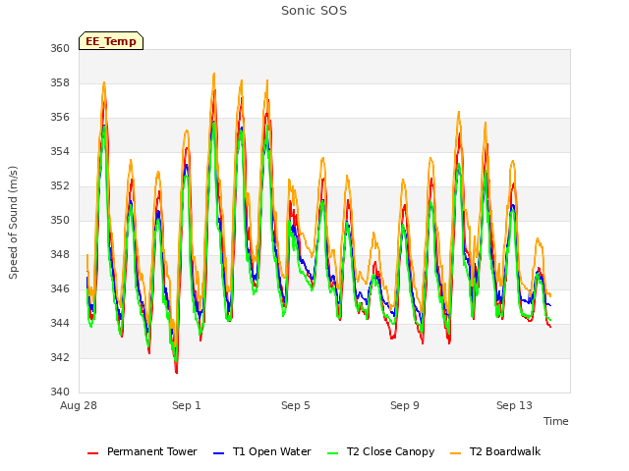Click the '356' y-axis tick label
This screenshot has height=471, width=629.
tap(60, 118)
